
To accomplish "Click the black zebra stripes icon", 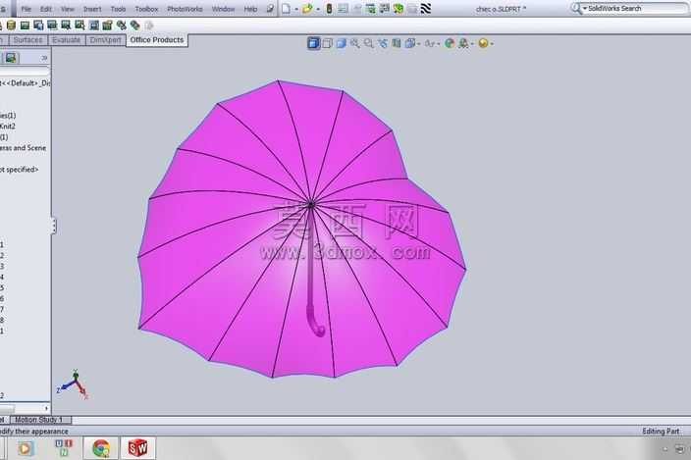I will point(426,9).
